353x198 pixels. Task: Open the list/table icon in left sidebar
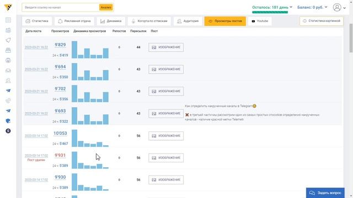[x=8, y=20]
